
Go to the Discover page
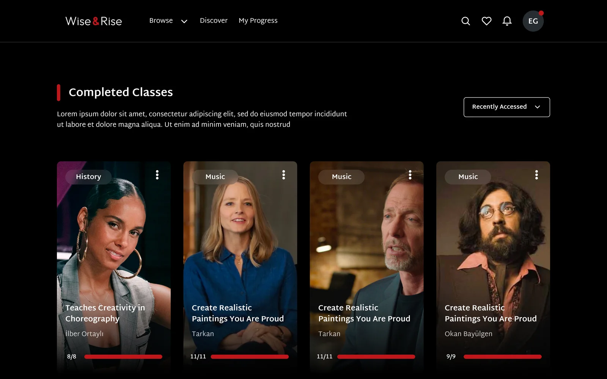(214, 20)
